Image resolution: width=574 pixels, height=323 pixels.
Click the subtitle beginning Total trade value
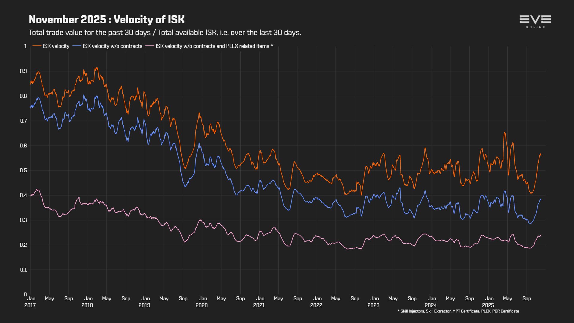(165, 33)
